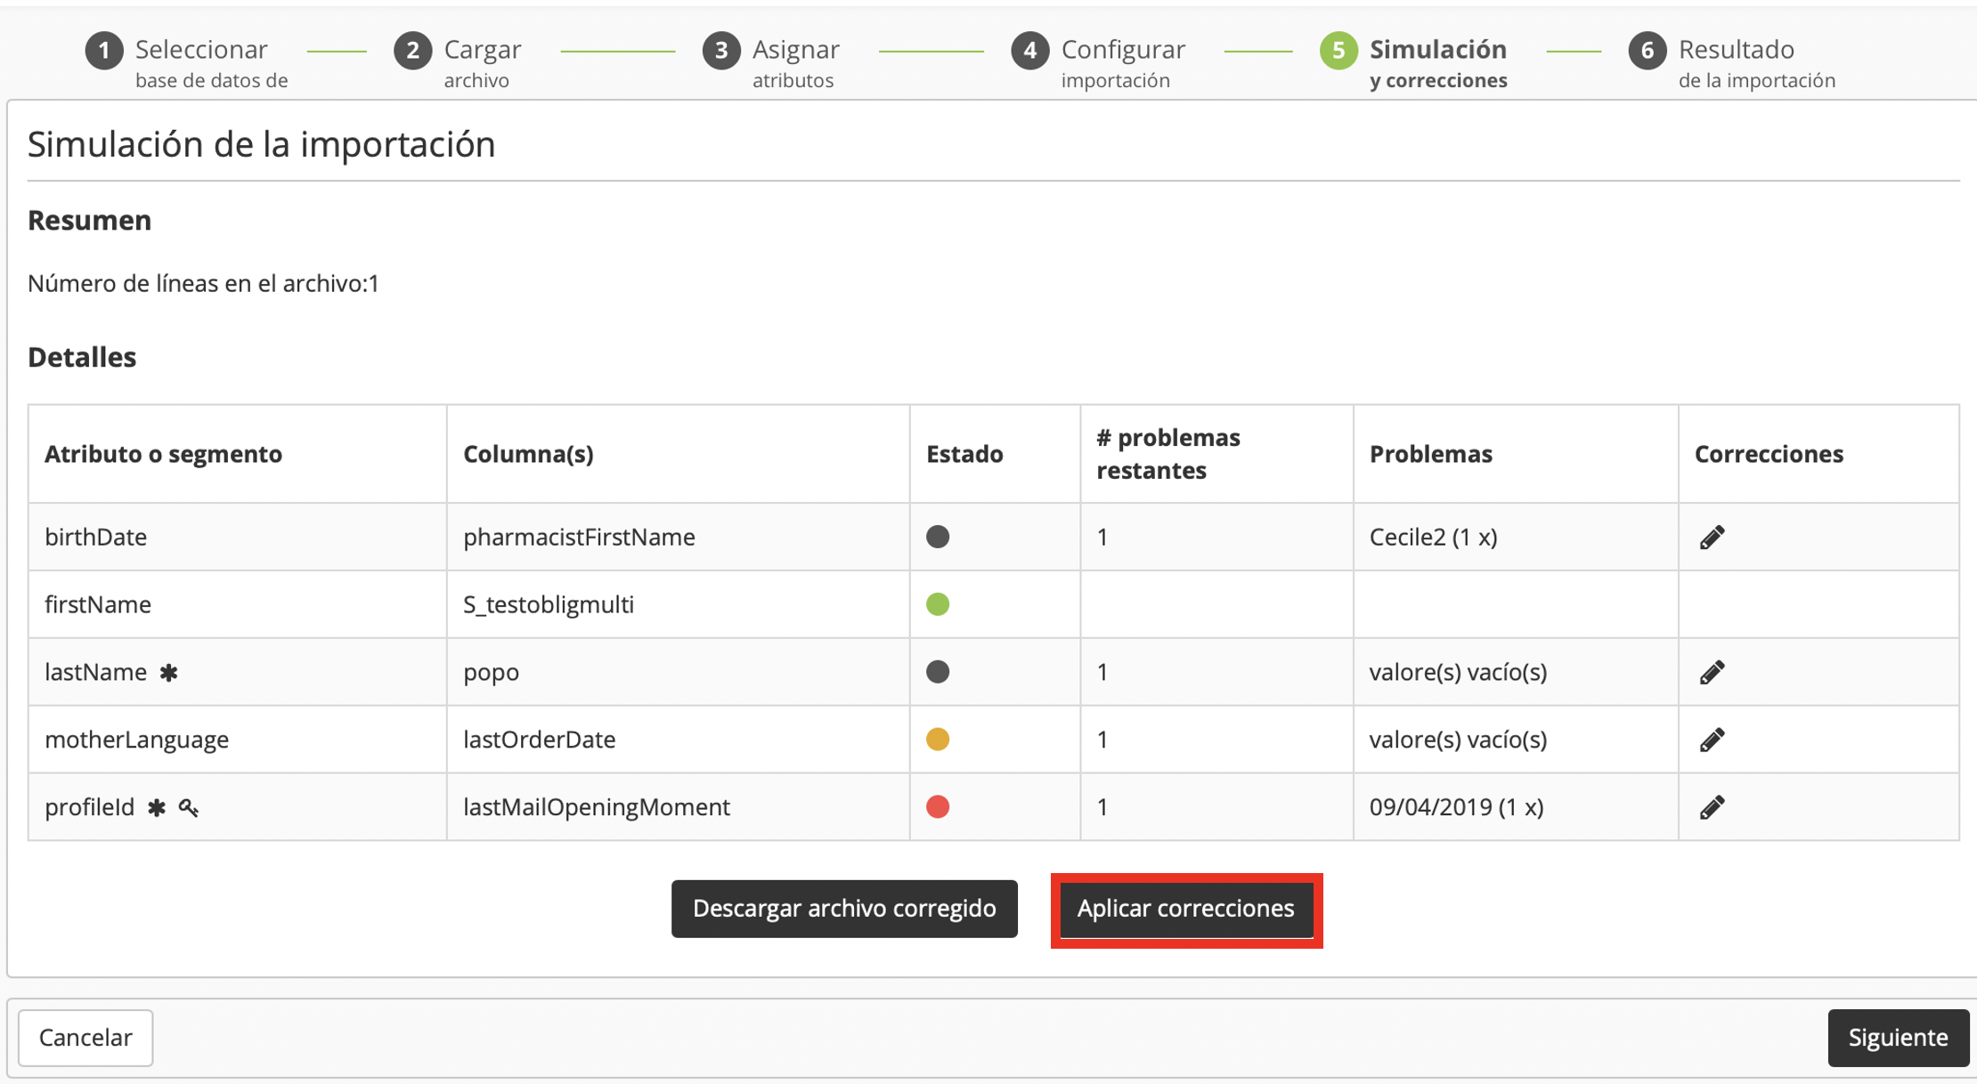This screenshot has height=1084, width=1977.
Task: Click red status dot for profileId
Action: click(938, 807)
